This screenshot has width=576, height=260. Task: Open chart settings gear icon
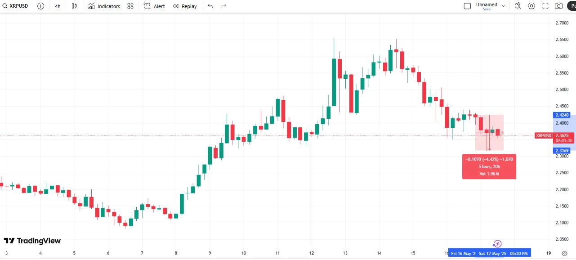(x=531, y=6)
